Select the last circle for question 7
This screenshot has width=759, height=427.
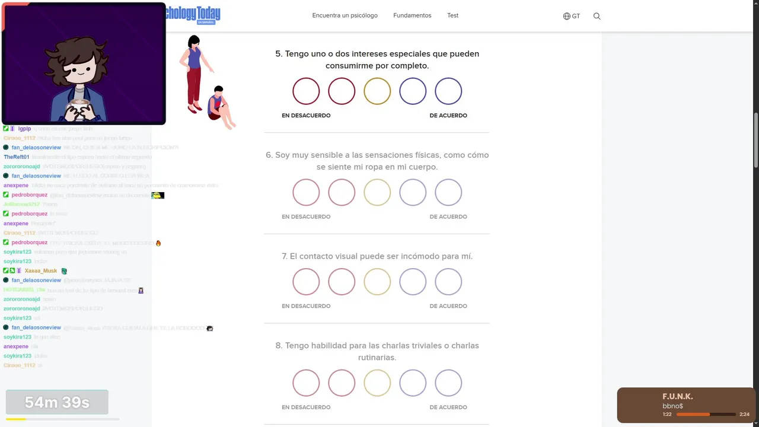448,282
